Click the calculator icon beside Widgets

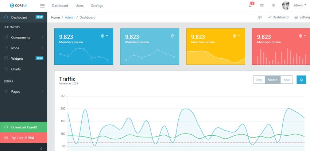coord(6,58)
